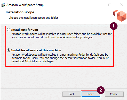Proceed with the Next button
Viewport: 127px width, 100px height.
click(x=91, y=94)
